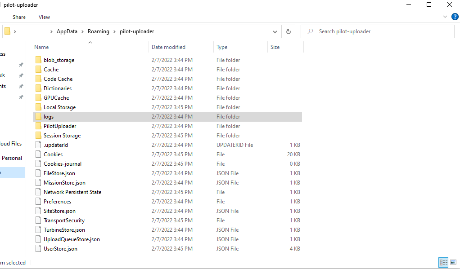Select the UploadQueueStore.json file name
Screen dimensions: 460x269
pos(72,239)
